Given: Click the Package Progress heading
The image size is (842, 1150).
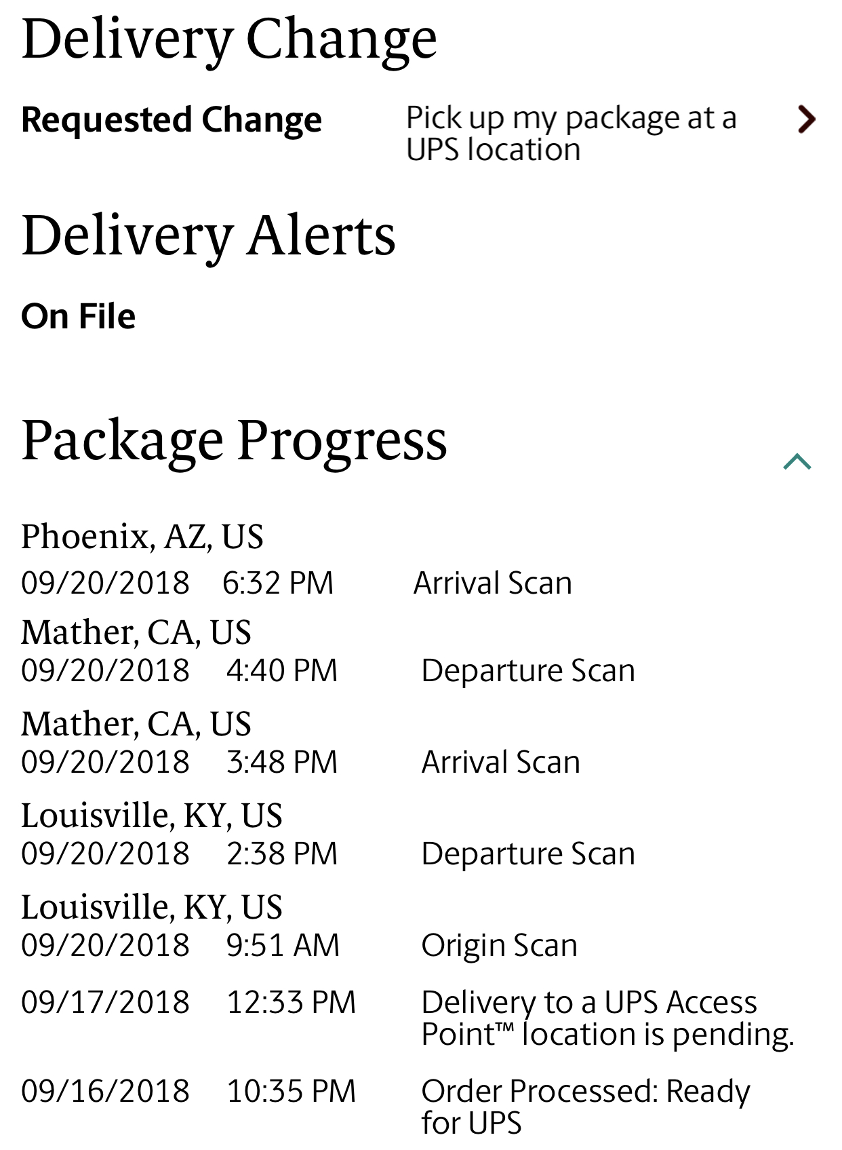Looking at the screenshot, I should point(234,440).
